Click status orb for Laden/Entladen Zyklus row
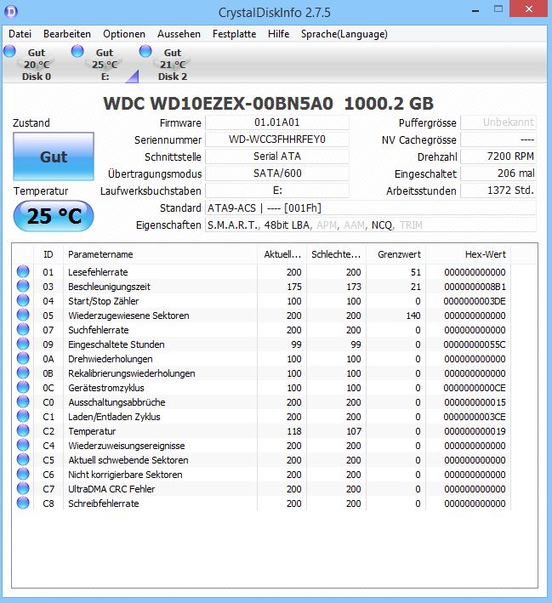 [x=23, y=416]
